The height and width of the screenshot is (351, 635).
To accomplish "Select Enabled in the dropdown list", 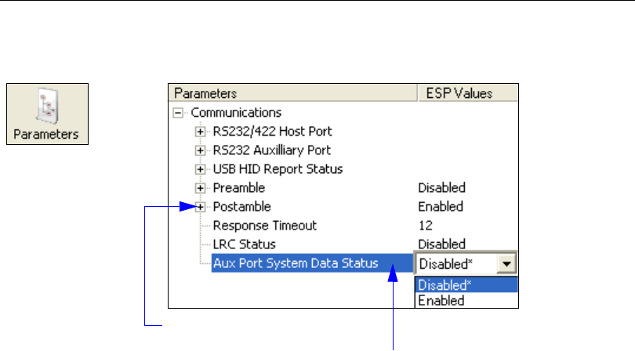I will (x=441, y=300).
